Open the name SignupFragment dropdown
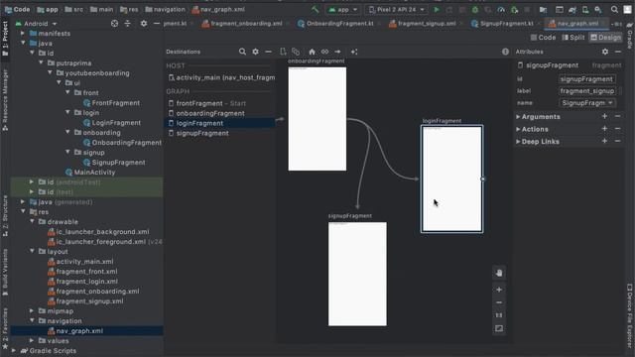Screen dimensions: 635x357 (586, 103)
